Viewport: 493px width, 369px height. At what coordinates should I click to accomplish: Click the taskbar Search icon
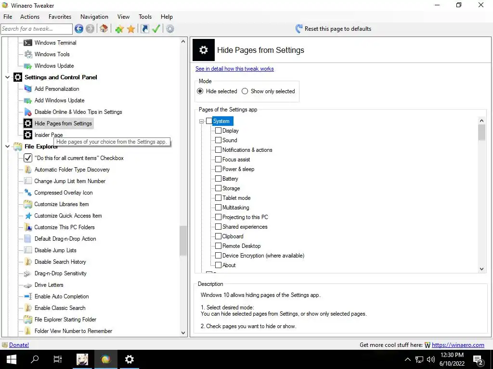[35, 359]
